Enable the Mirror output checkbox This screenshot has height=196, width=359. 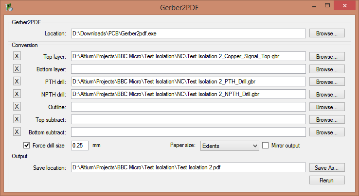pos(265,145)
